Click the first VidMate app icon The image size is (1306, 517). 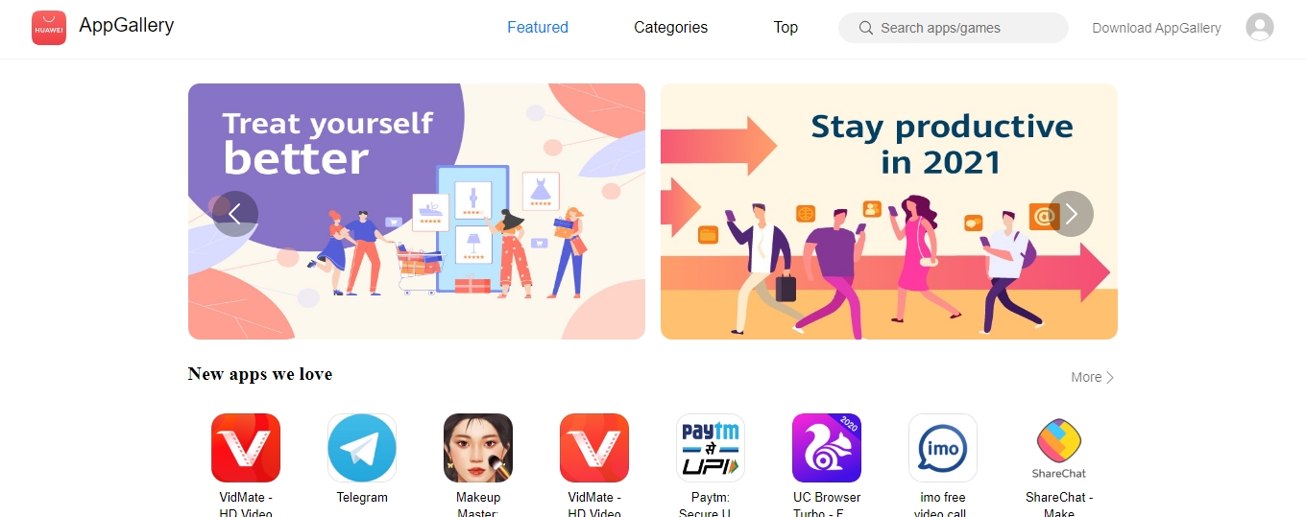coord(246,448)
